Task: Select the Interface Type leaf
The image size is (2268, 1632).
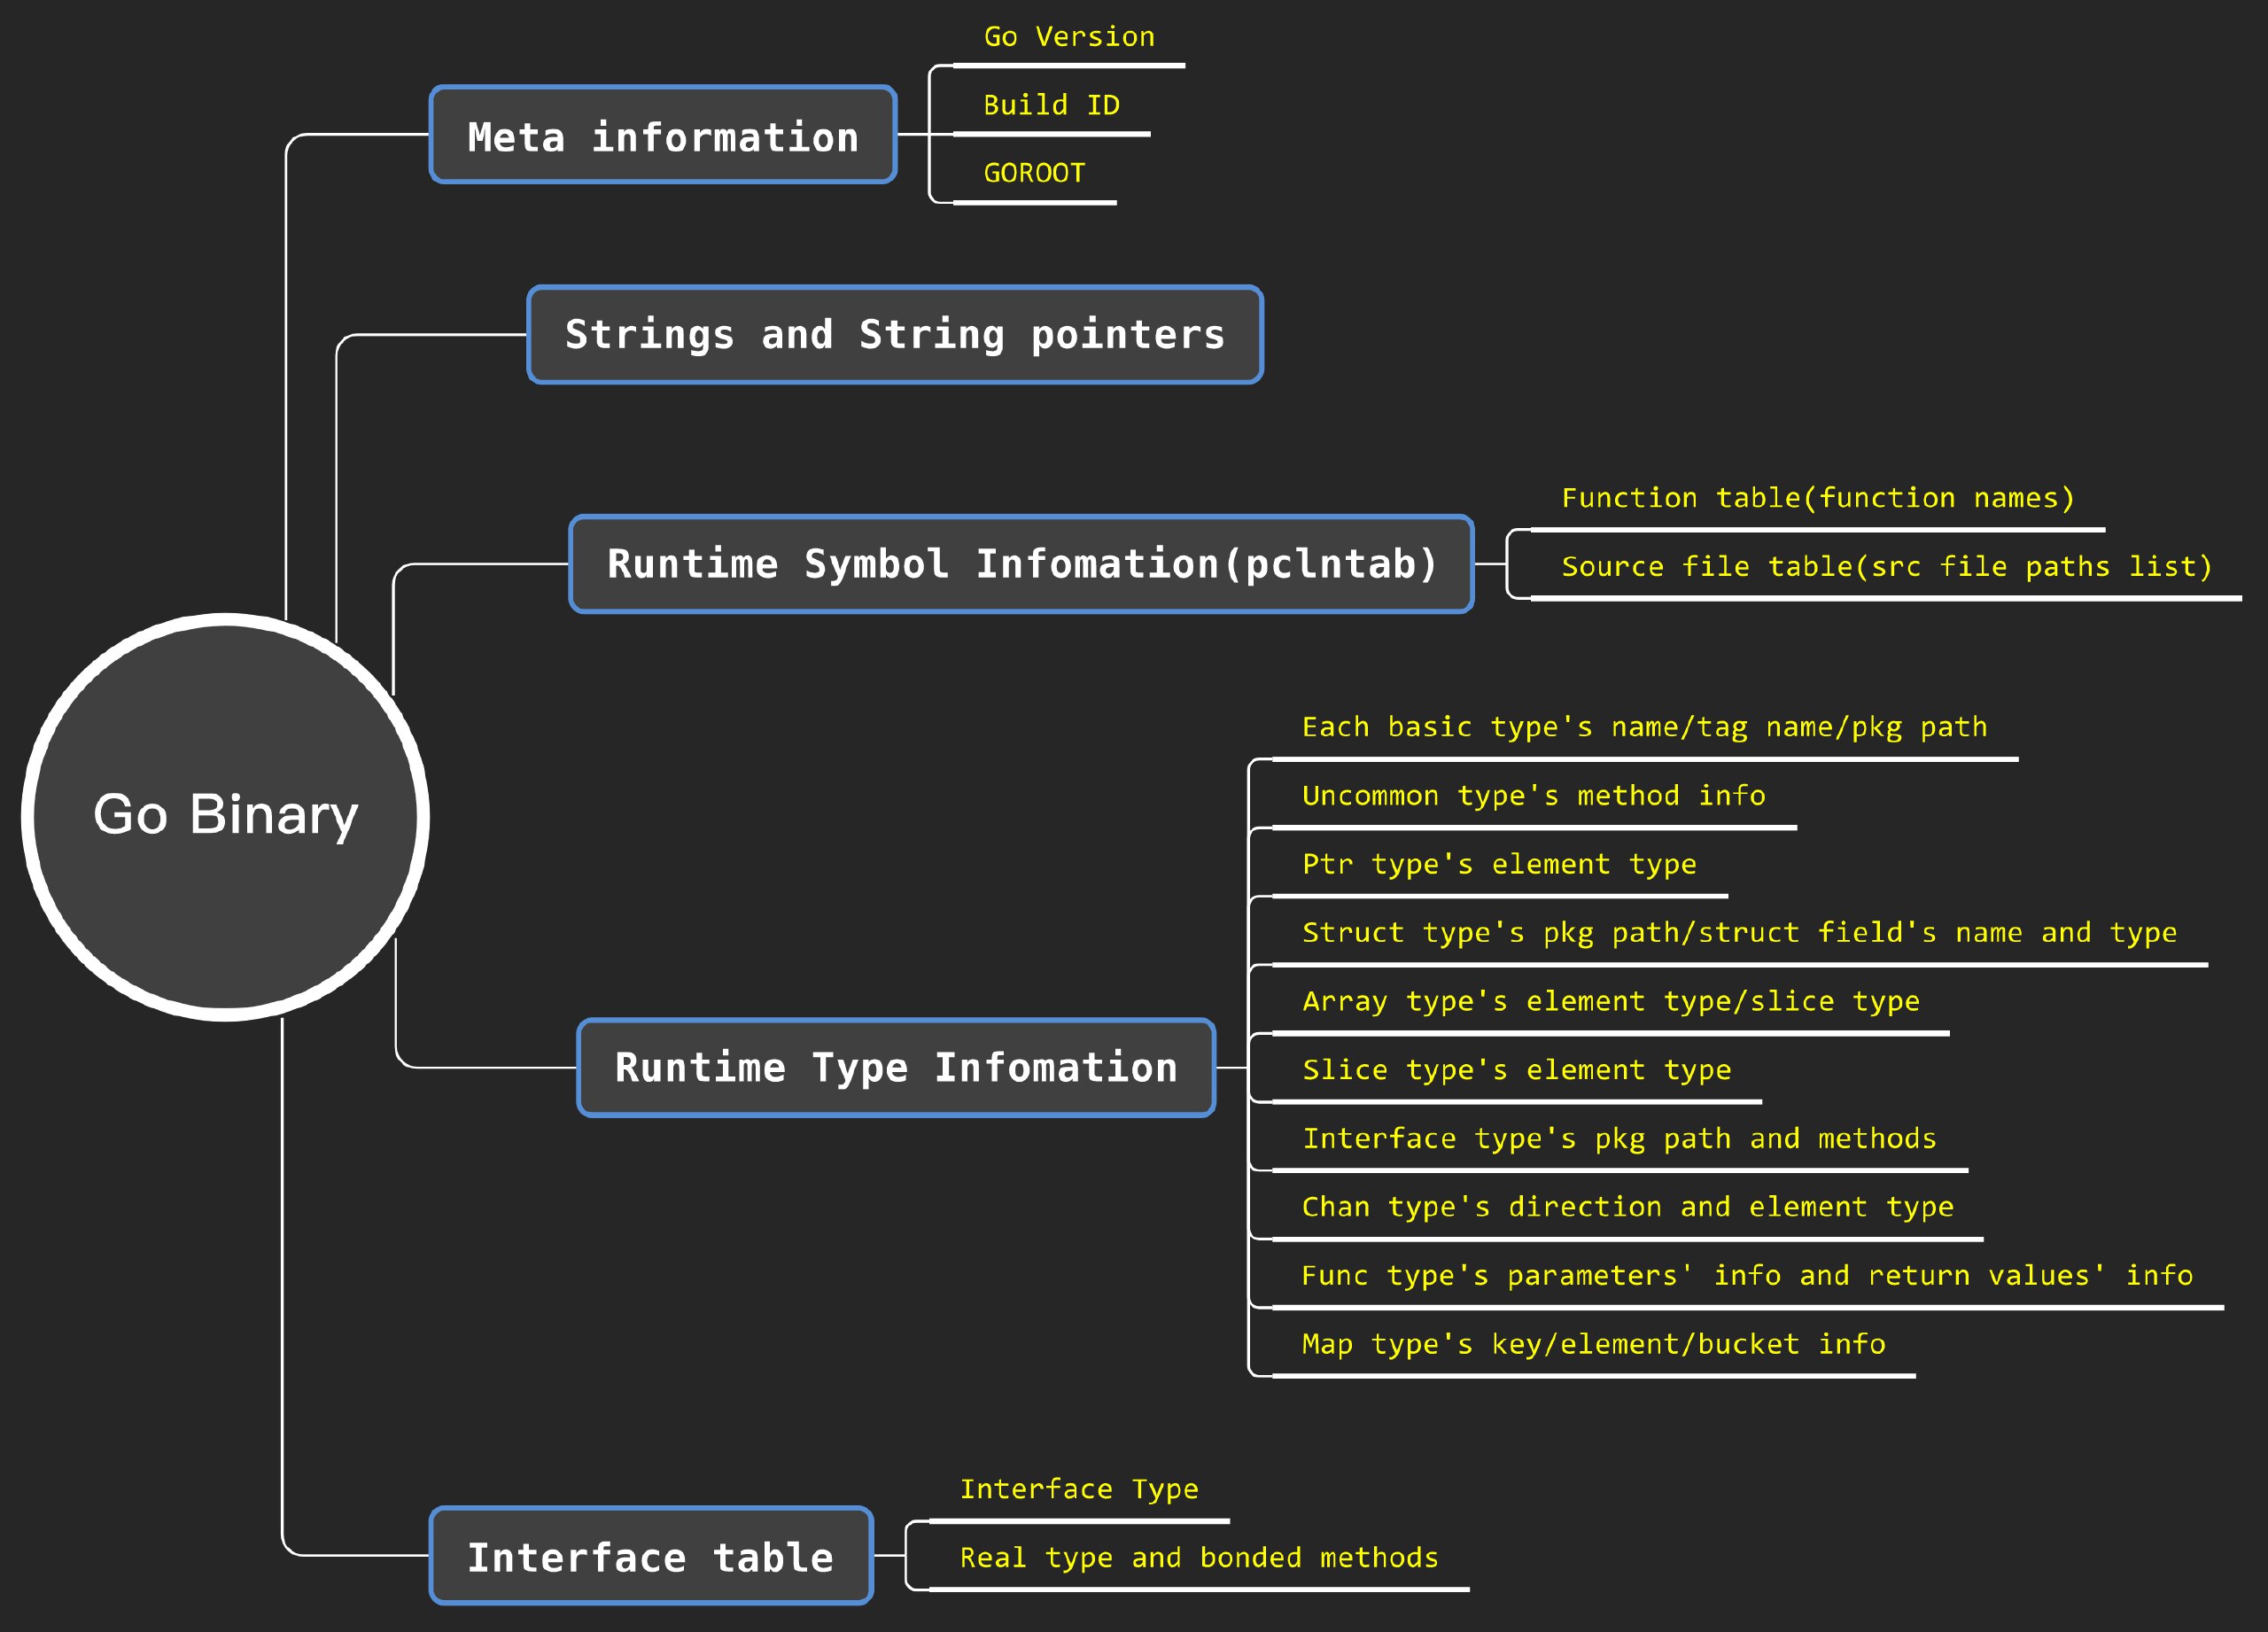Action: pyautogui.click(x=1079, y=1489)
